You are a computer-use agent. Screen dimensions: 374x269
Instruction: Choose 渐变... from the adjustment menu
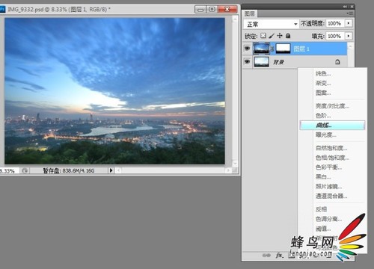[x=323, y=83]
